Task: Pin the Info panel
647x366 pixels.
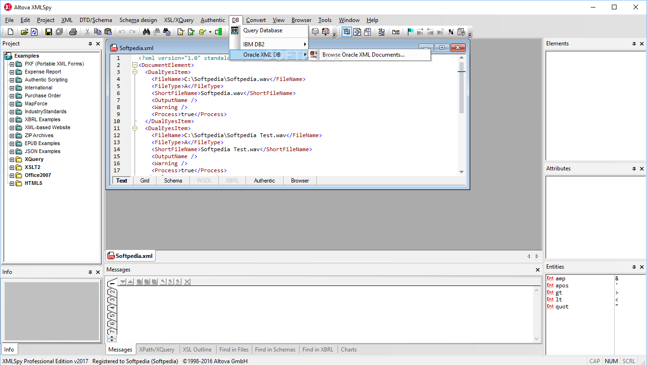Action: [x=90, y=272]
